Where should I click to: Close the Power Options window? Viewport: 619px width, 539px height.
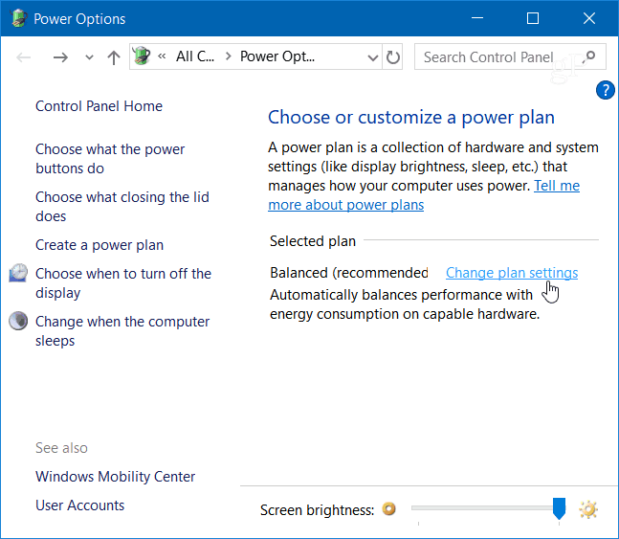coord(589,18)
